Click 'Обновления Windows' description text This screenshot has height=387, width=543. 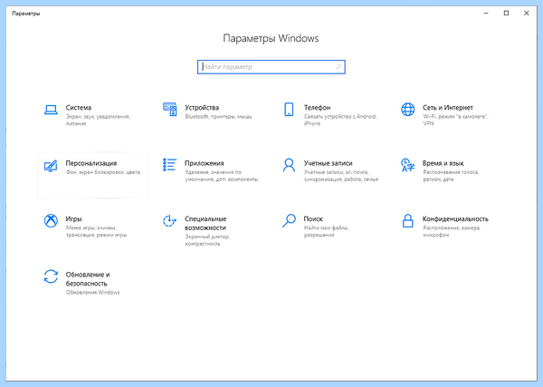click(92, 293)
